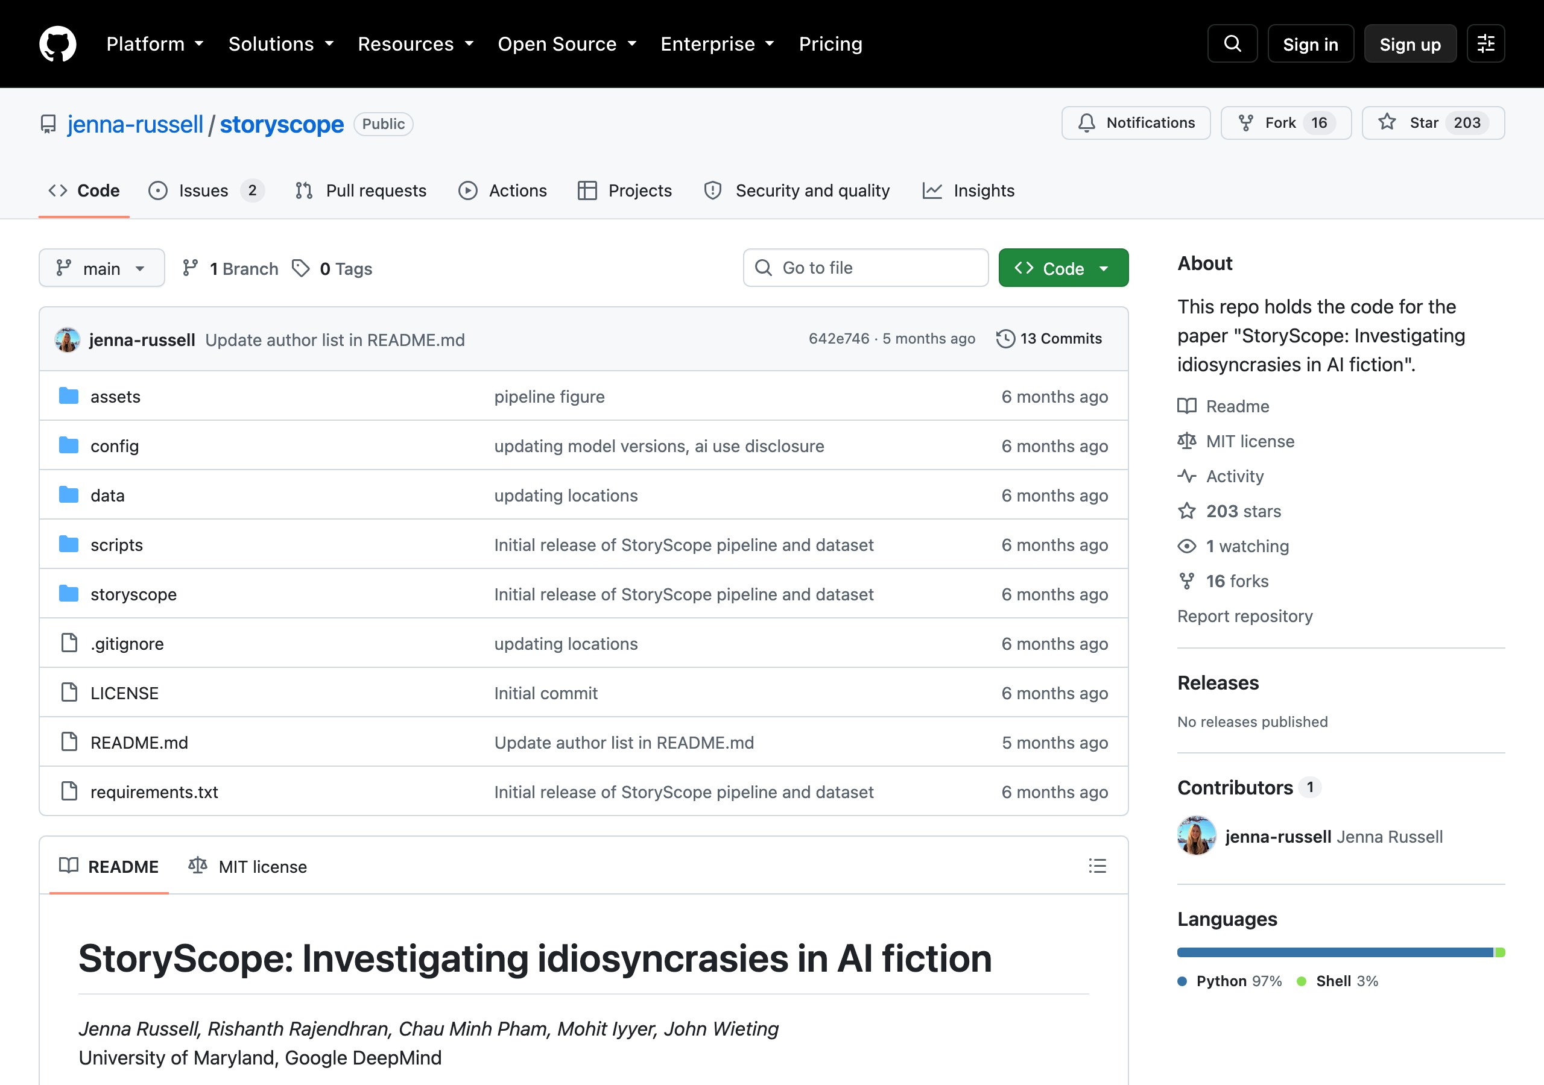The width and height of the screenshot is (1544, 1085).
Task: Open appearance settings sliders icon in header
Action: (x=1485, y=43)
